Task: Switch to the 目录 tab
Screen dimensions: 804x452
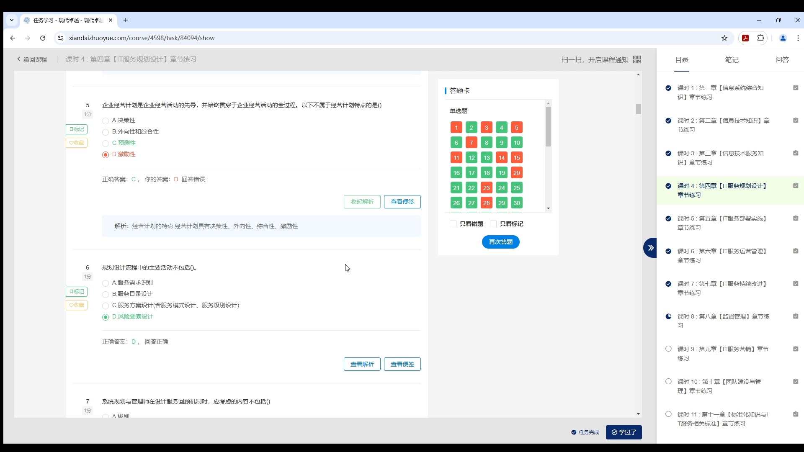Action: (x=682, y=60)
